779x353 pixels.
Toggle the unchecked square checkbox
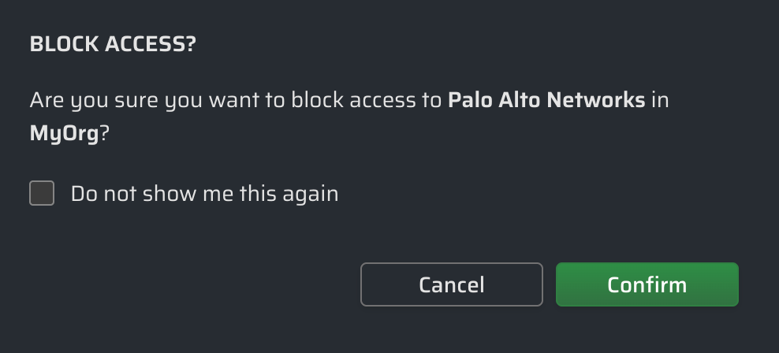(42, 193)
